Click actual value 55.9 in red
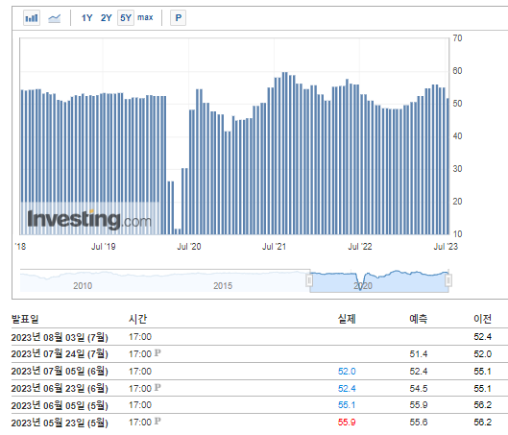The height and width of the screenshot is (435, 508). [x=347, y=423]
